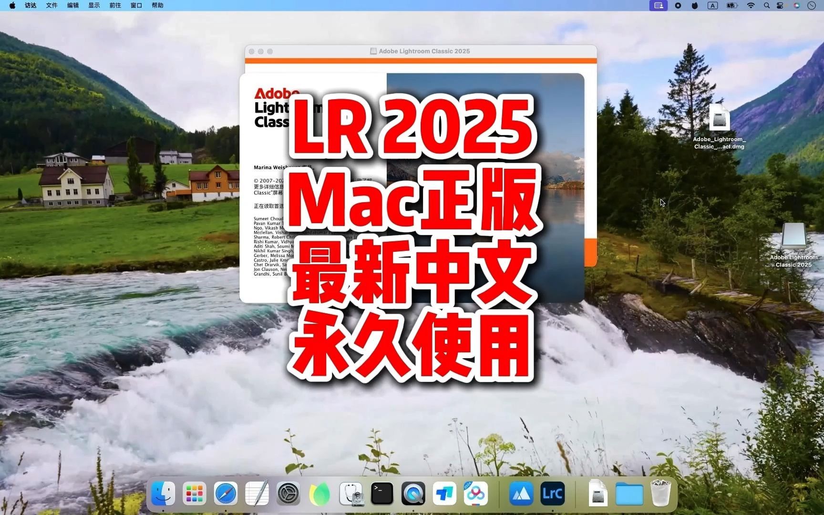
Task: Open Control Center
Action: [x=780, y=5]
